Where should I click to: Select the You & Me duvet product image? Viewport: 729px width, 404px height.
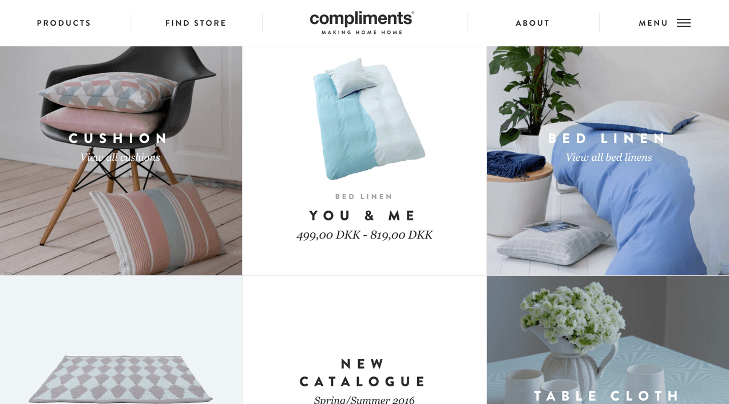(369, 118)
